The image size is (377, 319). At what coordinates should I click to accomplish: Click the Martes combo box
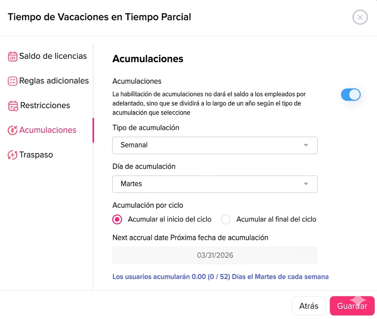pos(215,184)
